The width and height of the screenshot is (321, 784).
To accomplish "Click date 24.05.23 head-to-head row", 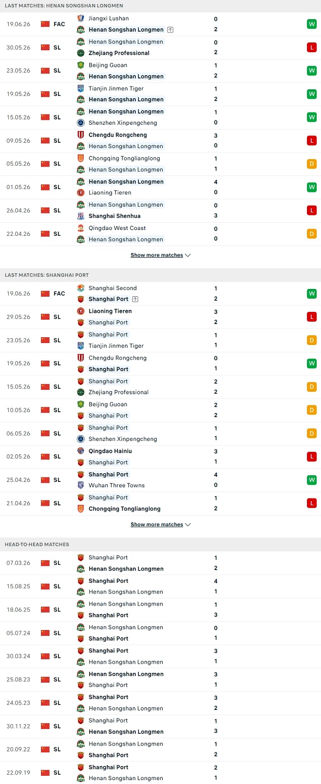I will [x=19, y=703].
